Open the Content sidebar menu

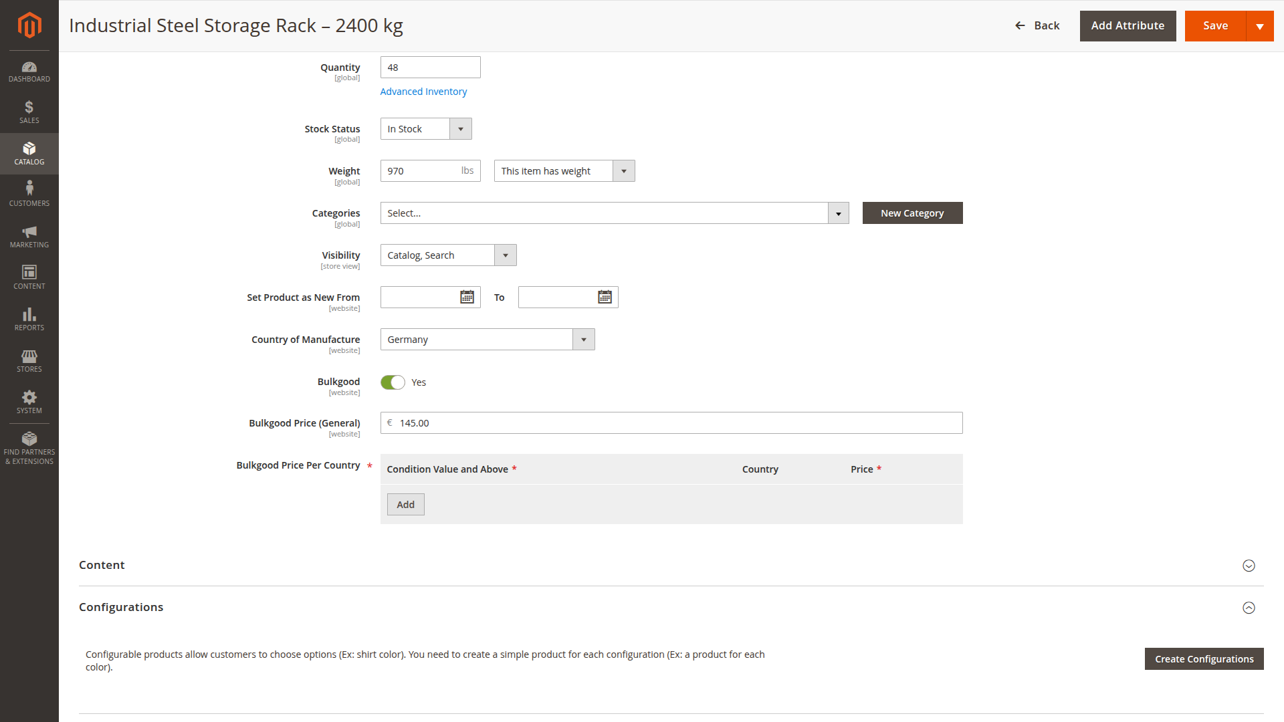29,277
